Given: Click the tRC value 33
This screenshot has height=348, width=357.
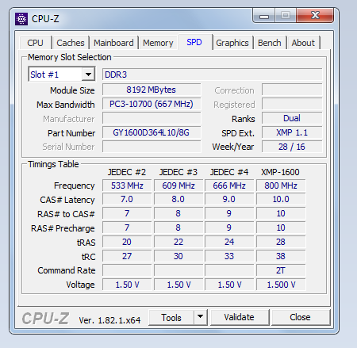Looking at the screenshot, I should pyautogui.click(x=229, y=256).
